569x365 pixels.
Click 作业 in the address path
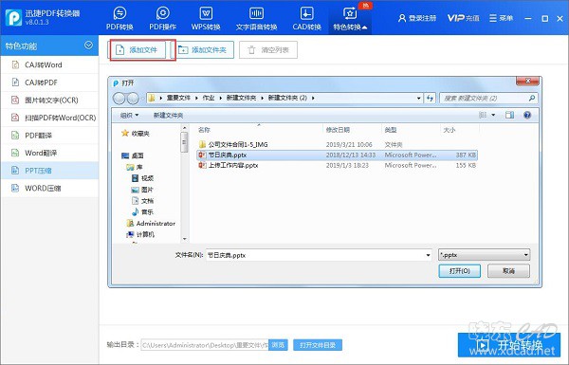coord(209,98)
